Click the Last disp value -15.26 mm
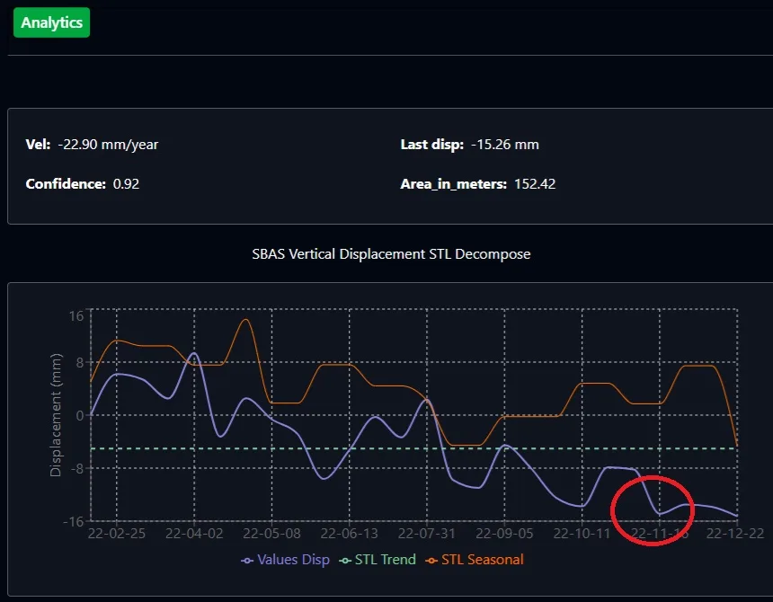This screenshot has width=773, height=602. pyautogui.click(x=505, y=145)
